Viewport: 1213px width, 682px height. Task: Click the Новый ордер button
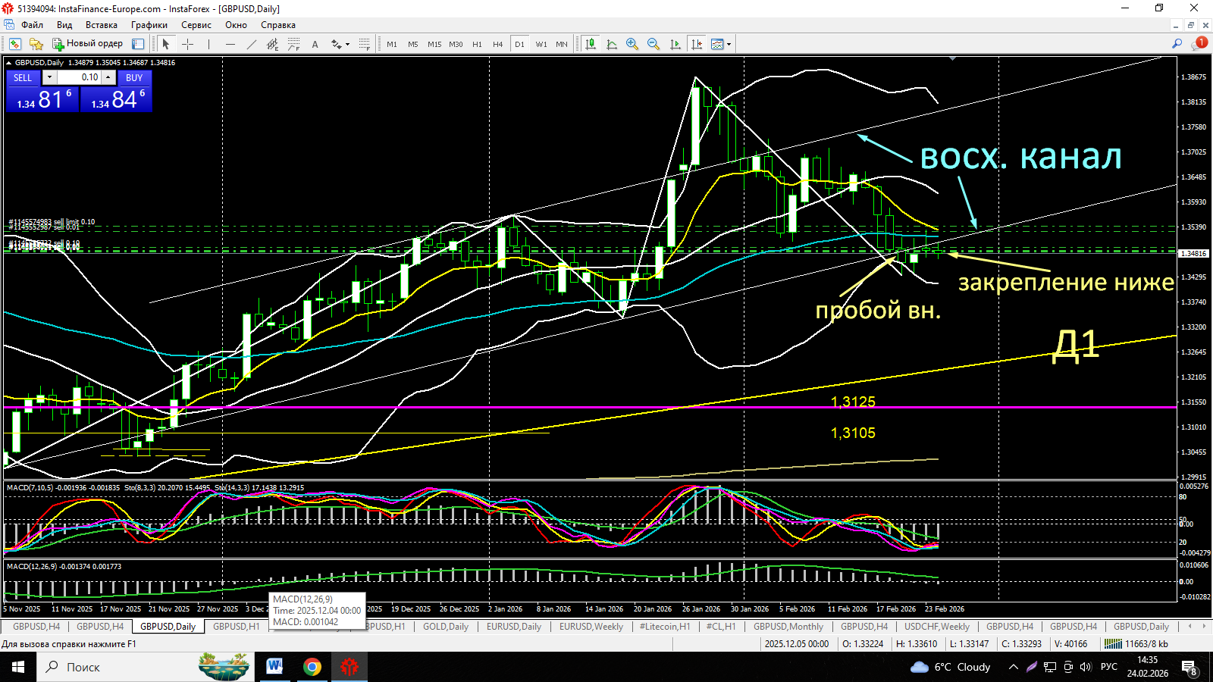[87, 44]
